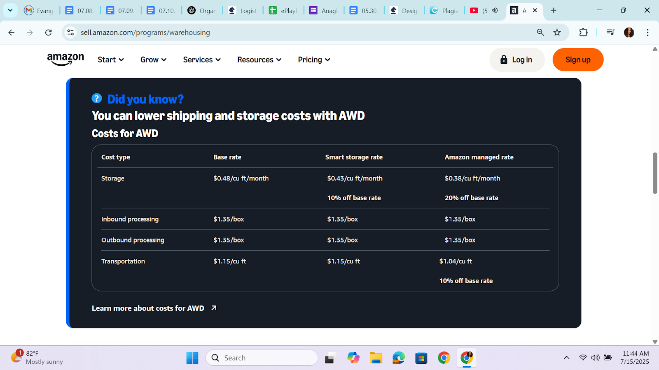Open Wi-Fi network settings in tray
This screenshot has width=659, height=370.
click(x=583, y=358)
